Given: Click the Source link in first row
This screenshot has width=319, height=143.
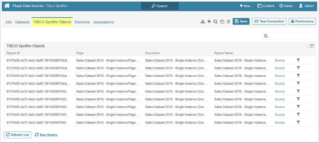Looking at the screenshot, I should point(280,60).
